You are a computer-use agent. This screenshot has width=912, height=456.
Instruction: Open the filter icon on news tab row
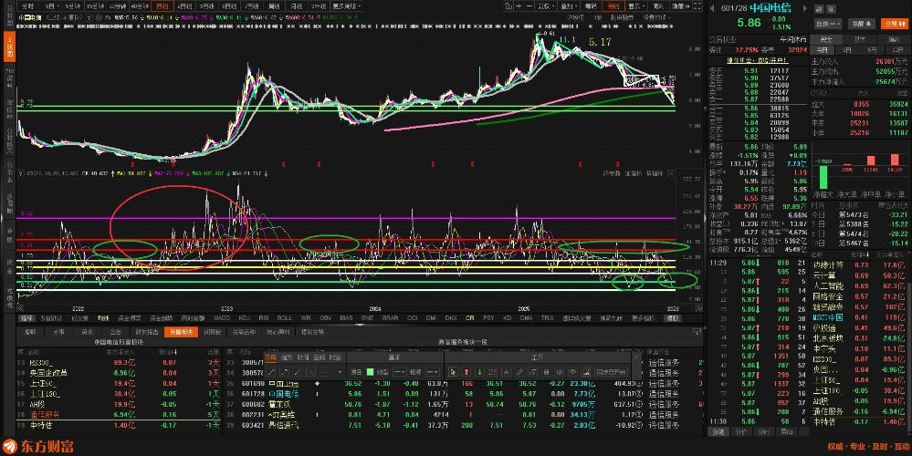[x=697, y=332]
